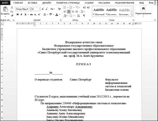This screenshot has height=121, width=158.
Task: Open the borders button
Action: [71, 16]
